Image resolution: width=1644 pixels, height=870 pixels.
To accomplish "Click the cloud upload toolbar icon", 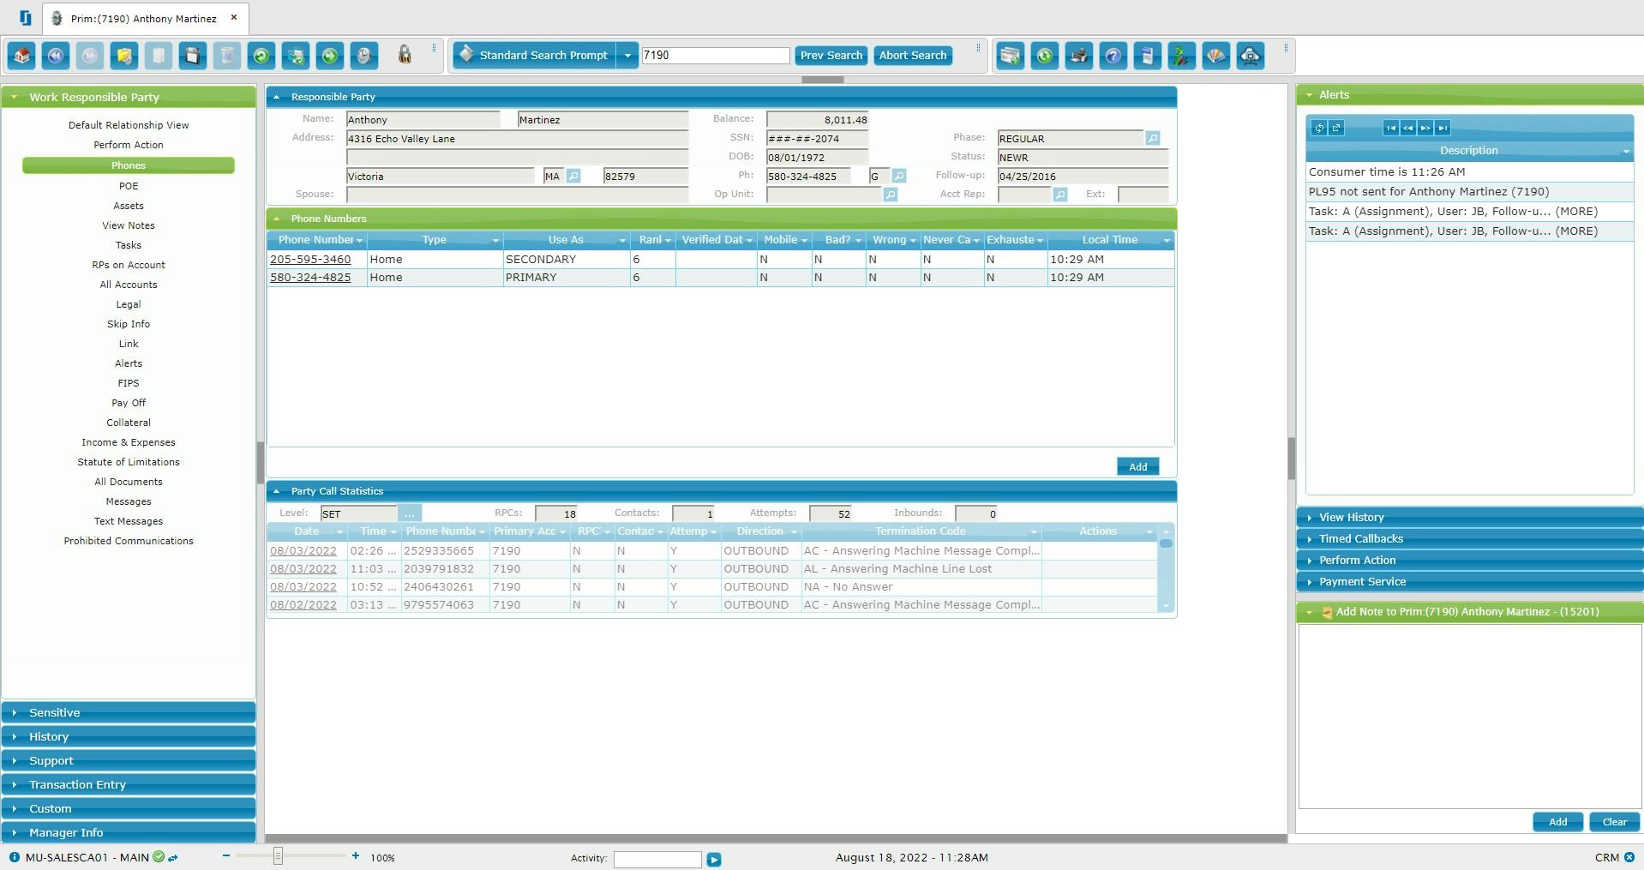I will click(x=1250, y=56).
